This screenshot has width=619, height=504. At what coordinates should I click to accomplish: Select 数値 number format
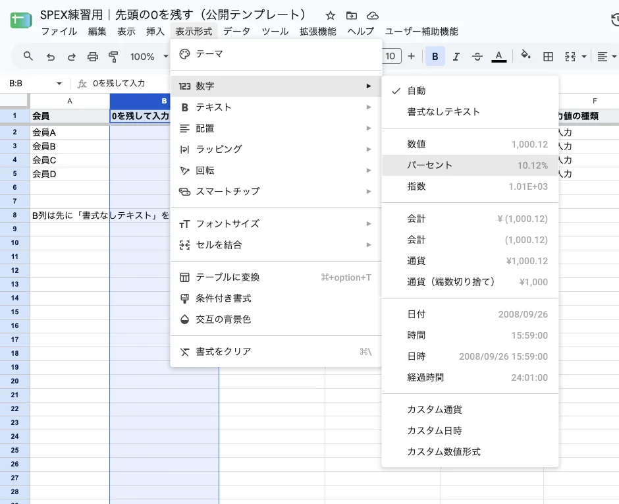point(470,144)
